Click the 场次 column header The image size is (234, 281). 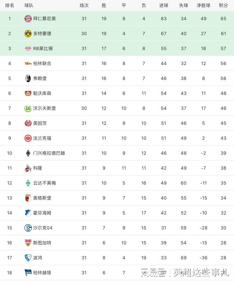(84, 5)
